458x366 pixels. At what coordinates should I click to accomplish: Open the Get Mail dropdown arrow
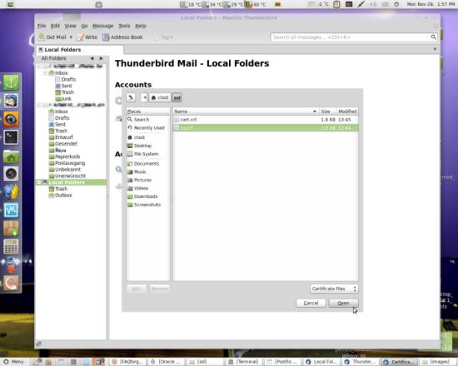[x=71, y=37]
